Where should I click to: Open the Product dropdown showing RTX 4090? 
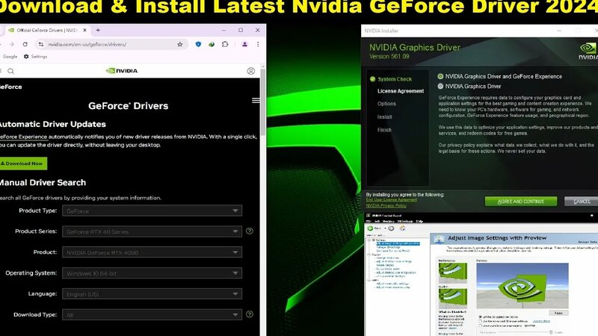(152, 252)
